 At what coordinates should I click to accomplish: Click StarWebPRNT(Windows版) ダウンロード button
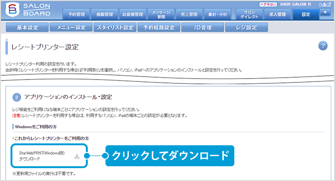click(x=49, y=156)
